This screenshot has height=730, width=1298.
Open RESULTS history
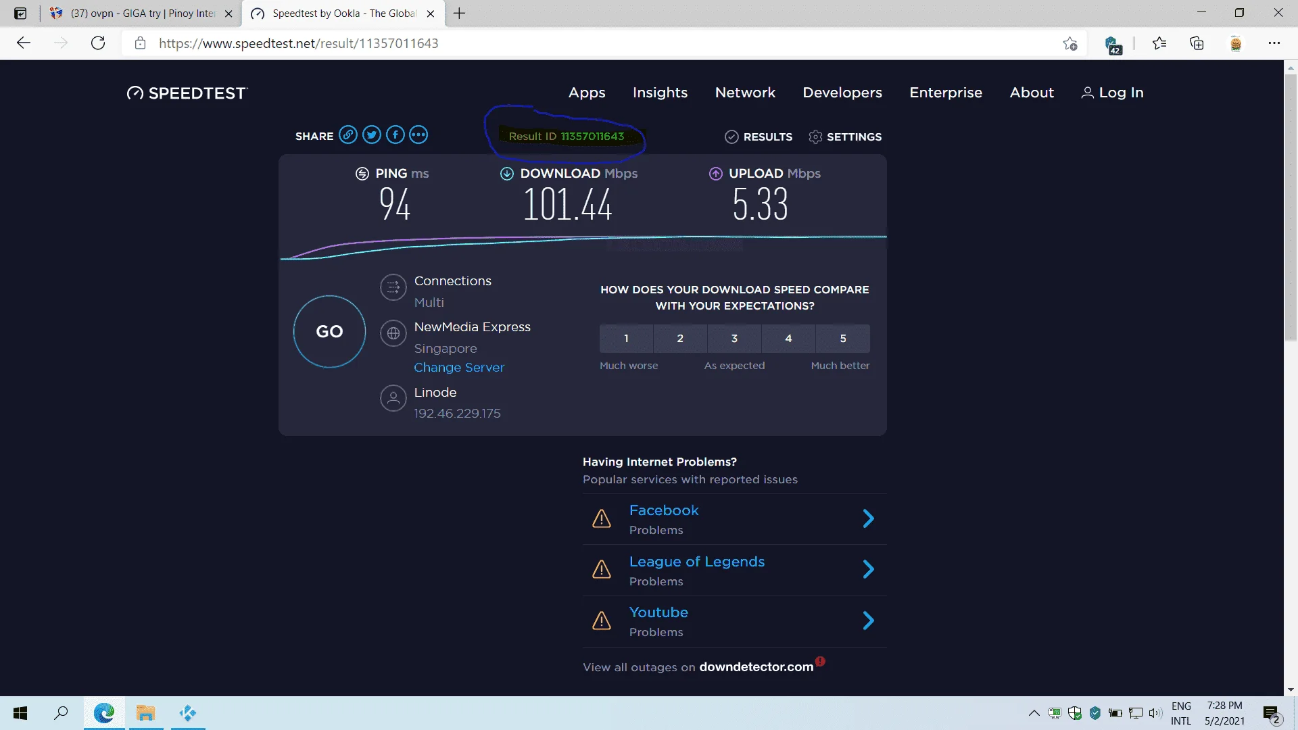(x=759, y=137)
